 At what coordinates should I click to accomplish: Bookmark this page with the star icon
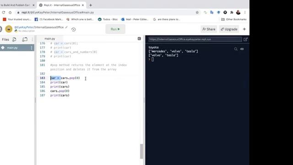pyautogui.click(x=197, y=12)
